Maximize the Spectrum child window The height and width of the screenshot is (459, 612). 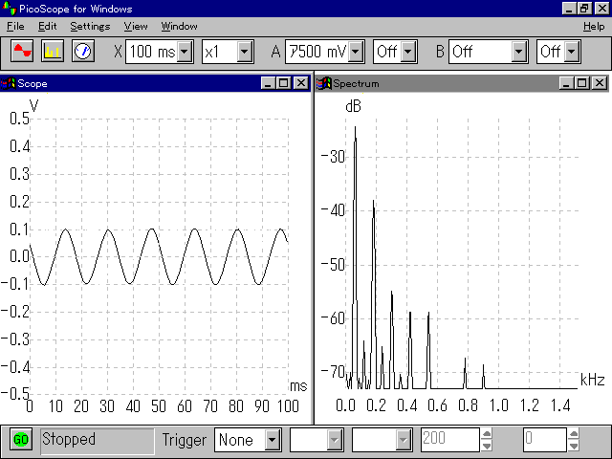583,83
